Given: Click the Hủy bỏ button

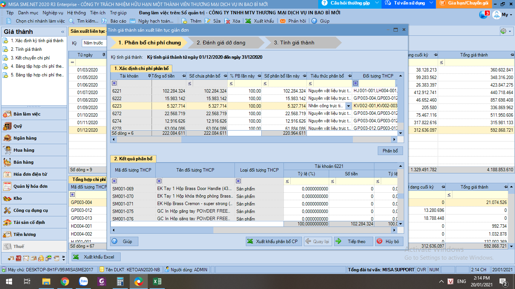Looking at the screenshot, I should pos(389,242).
